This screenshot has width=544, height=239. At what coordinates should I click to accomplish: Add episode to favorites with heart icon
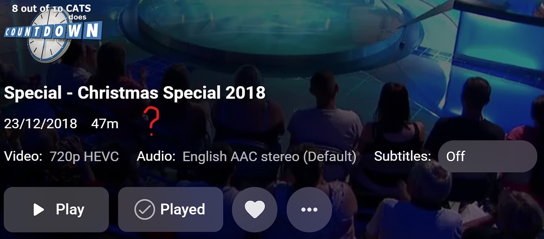point(254,209)
